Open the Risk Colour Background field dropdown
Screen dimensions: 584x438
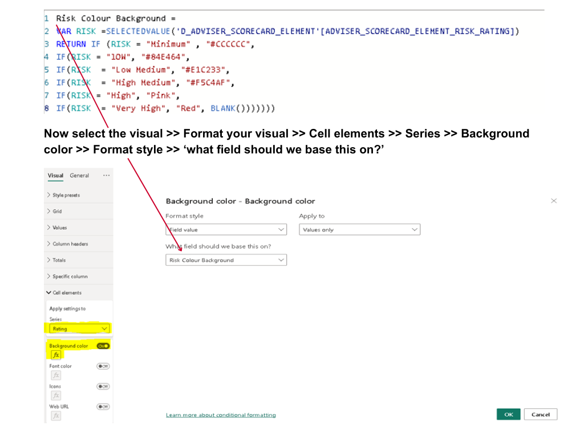tap(226, 260)
